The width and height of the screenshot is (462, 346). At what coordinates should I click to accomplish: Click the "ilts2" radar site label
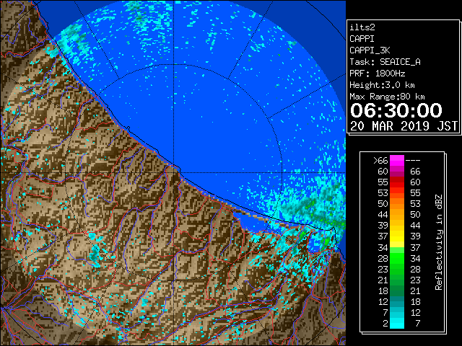point(362,27)
